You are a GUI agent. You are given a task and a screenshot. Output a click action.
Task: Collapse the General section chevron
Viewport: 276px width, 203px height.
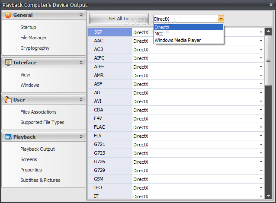[81, 15]
